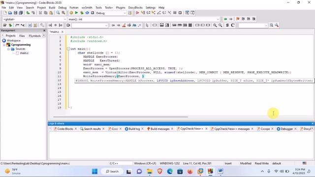Open File Explorer from the taskbar
This screenshot has width=315, height=177.
tap(150, 171)
